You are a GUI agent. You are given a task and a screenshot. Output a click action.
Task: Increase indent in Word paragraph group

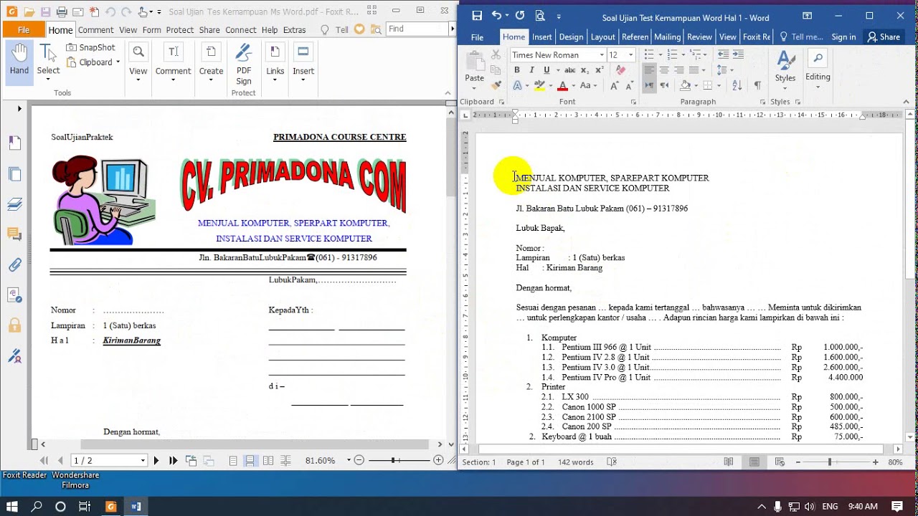739,54
